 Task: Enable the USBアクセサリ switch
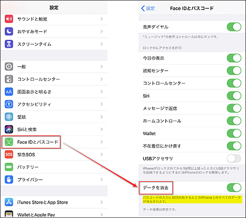point(234,159)
